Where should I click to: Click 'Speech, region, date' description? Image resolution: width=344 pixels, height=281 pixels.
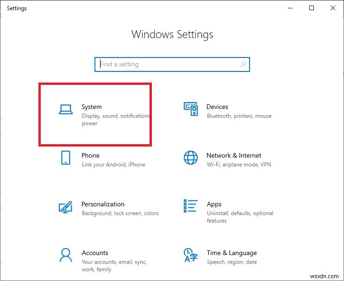[x=231, y=262]
